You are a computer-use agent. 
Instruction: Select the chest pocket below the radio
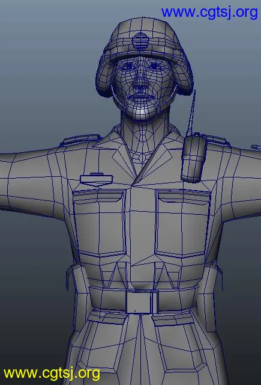182,223
